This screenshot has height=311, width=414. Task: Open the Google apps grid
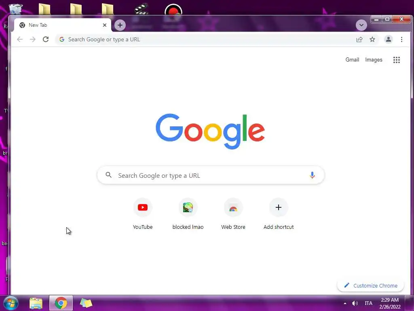tap(397, 60)
